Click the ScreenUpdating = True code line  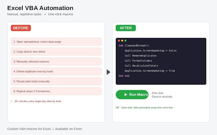[x=150, y=71]
